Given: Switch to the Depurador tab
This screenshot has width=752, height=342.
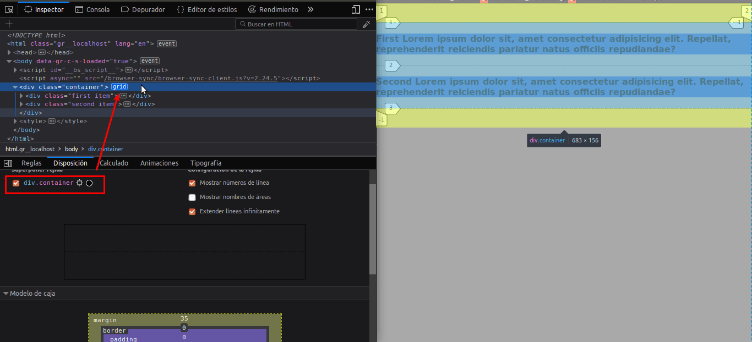Looking at the screenshot, I should 143,9.
